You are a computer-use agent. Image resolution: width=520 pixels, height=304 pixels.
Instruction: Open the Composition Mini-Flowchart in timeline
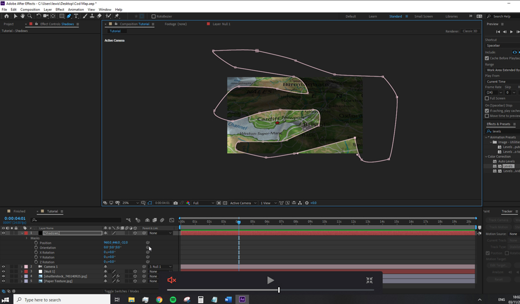pyautogui.click(x=128, y=220)
